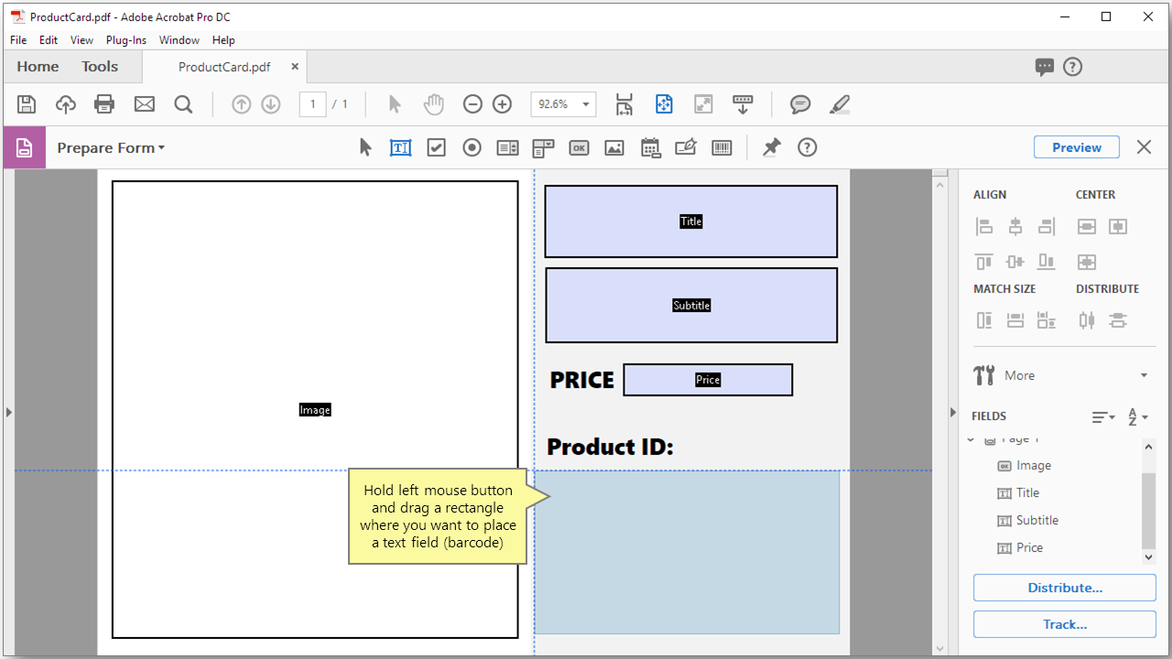Select the Radio Button field tool
Viewport: 1172px width, 659px height.
[472, 146]
